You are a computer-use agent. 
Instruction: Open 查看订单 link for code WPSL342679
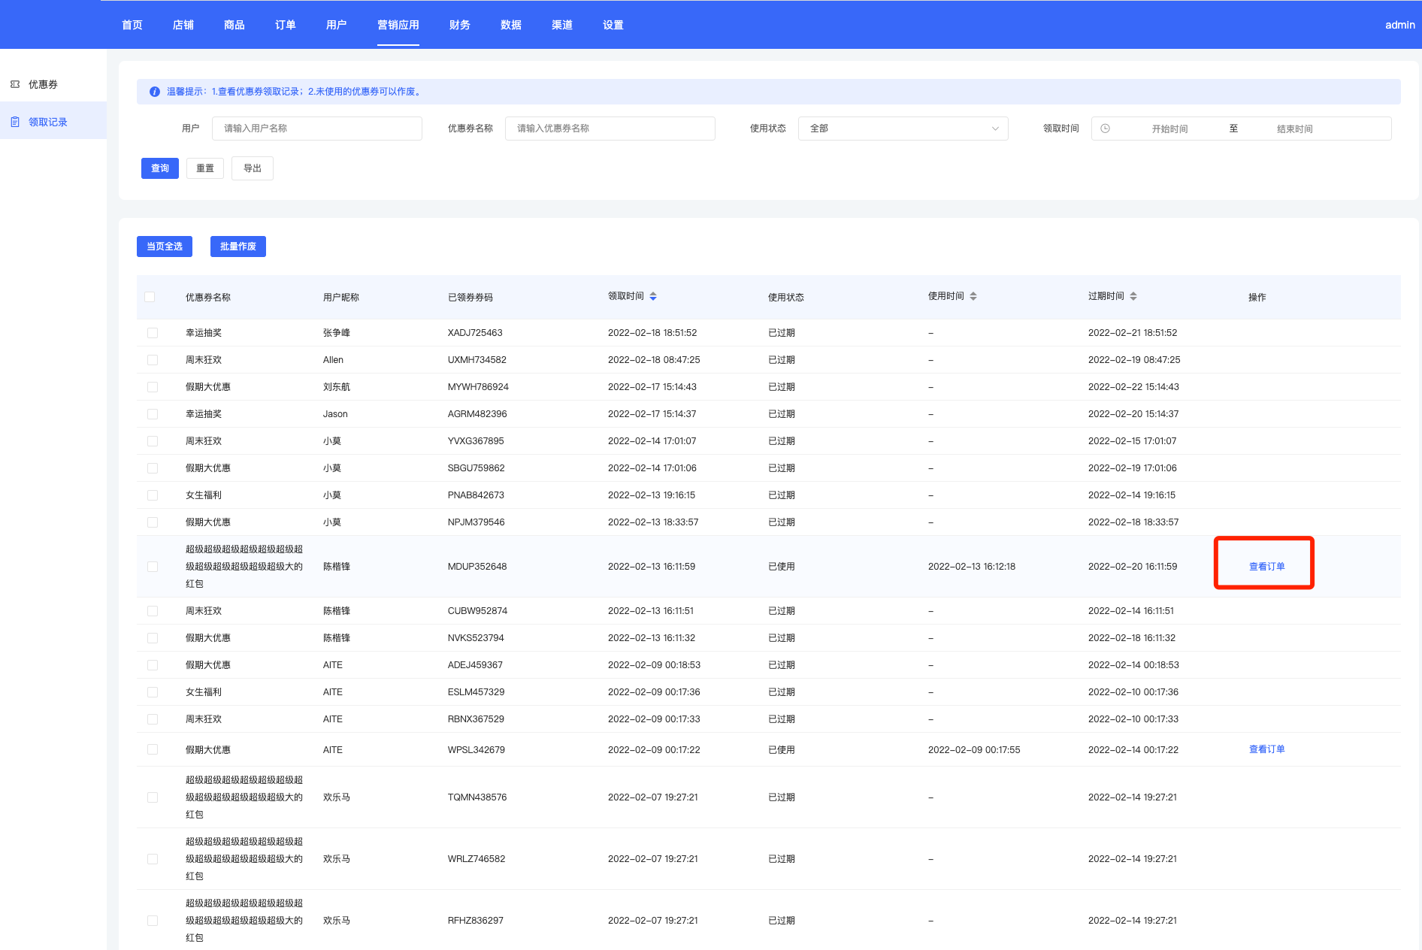tap(1266, 749)
